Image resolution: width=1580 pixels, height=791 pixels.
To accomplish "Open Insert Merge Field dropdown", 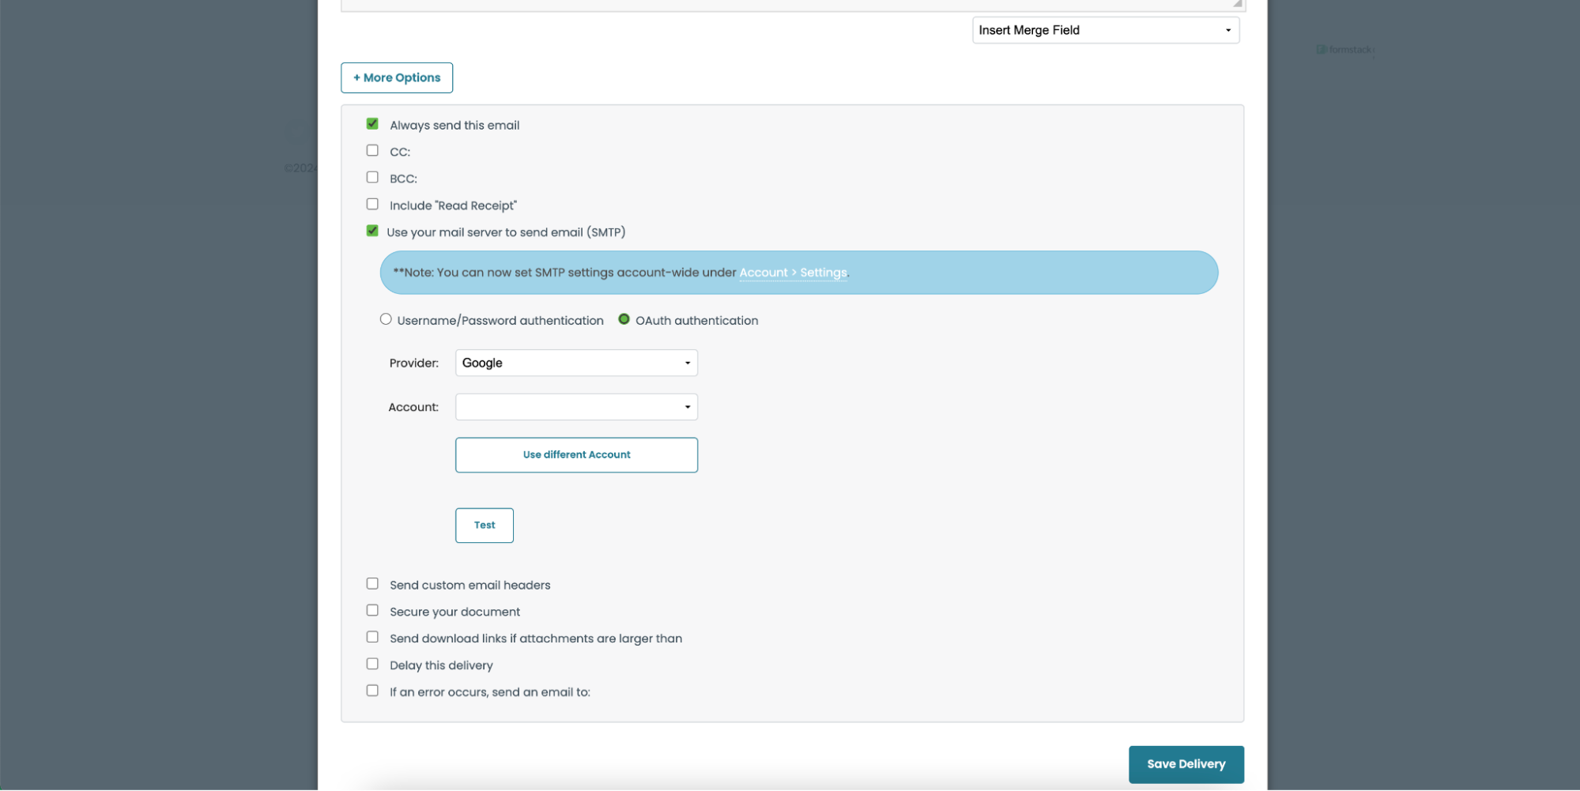I will tap(1105, 30).
